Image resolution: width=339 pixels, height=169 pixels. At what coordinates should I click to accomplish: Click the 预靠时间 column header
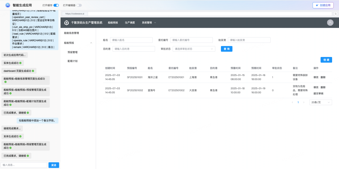tap(235, 68)
